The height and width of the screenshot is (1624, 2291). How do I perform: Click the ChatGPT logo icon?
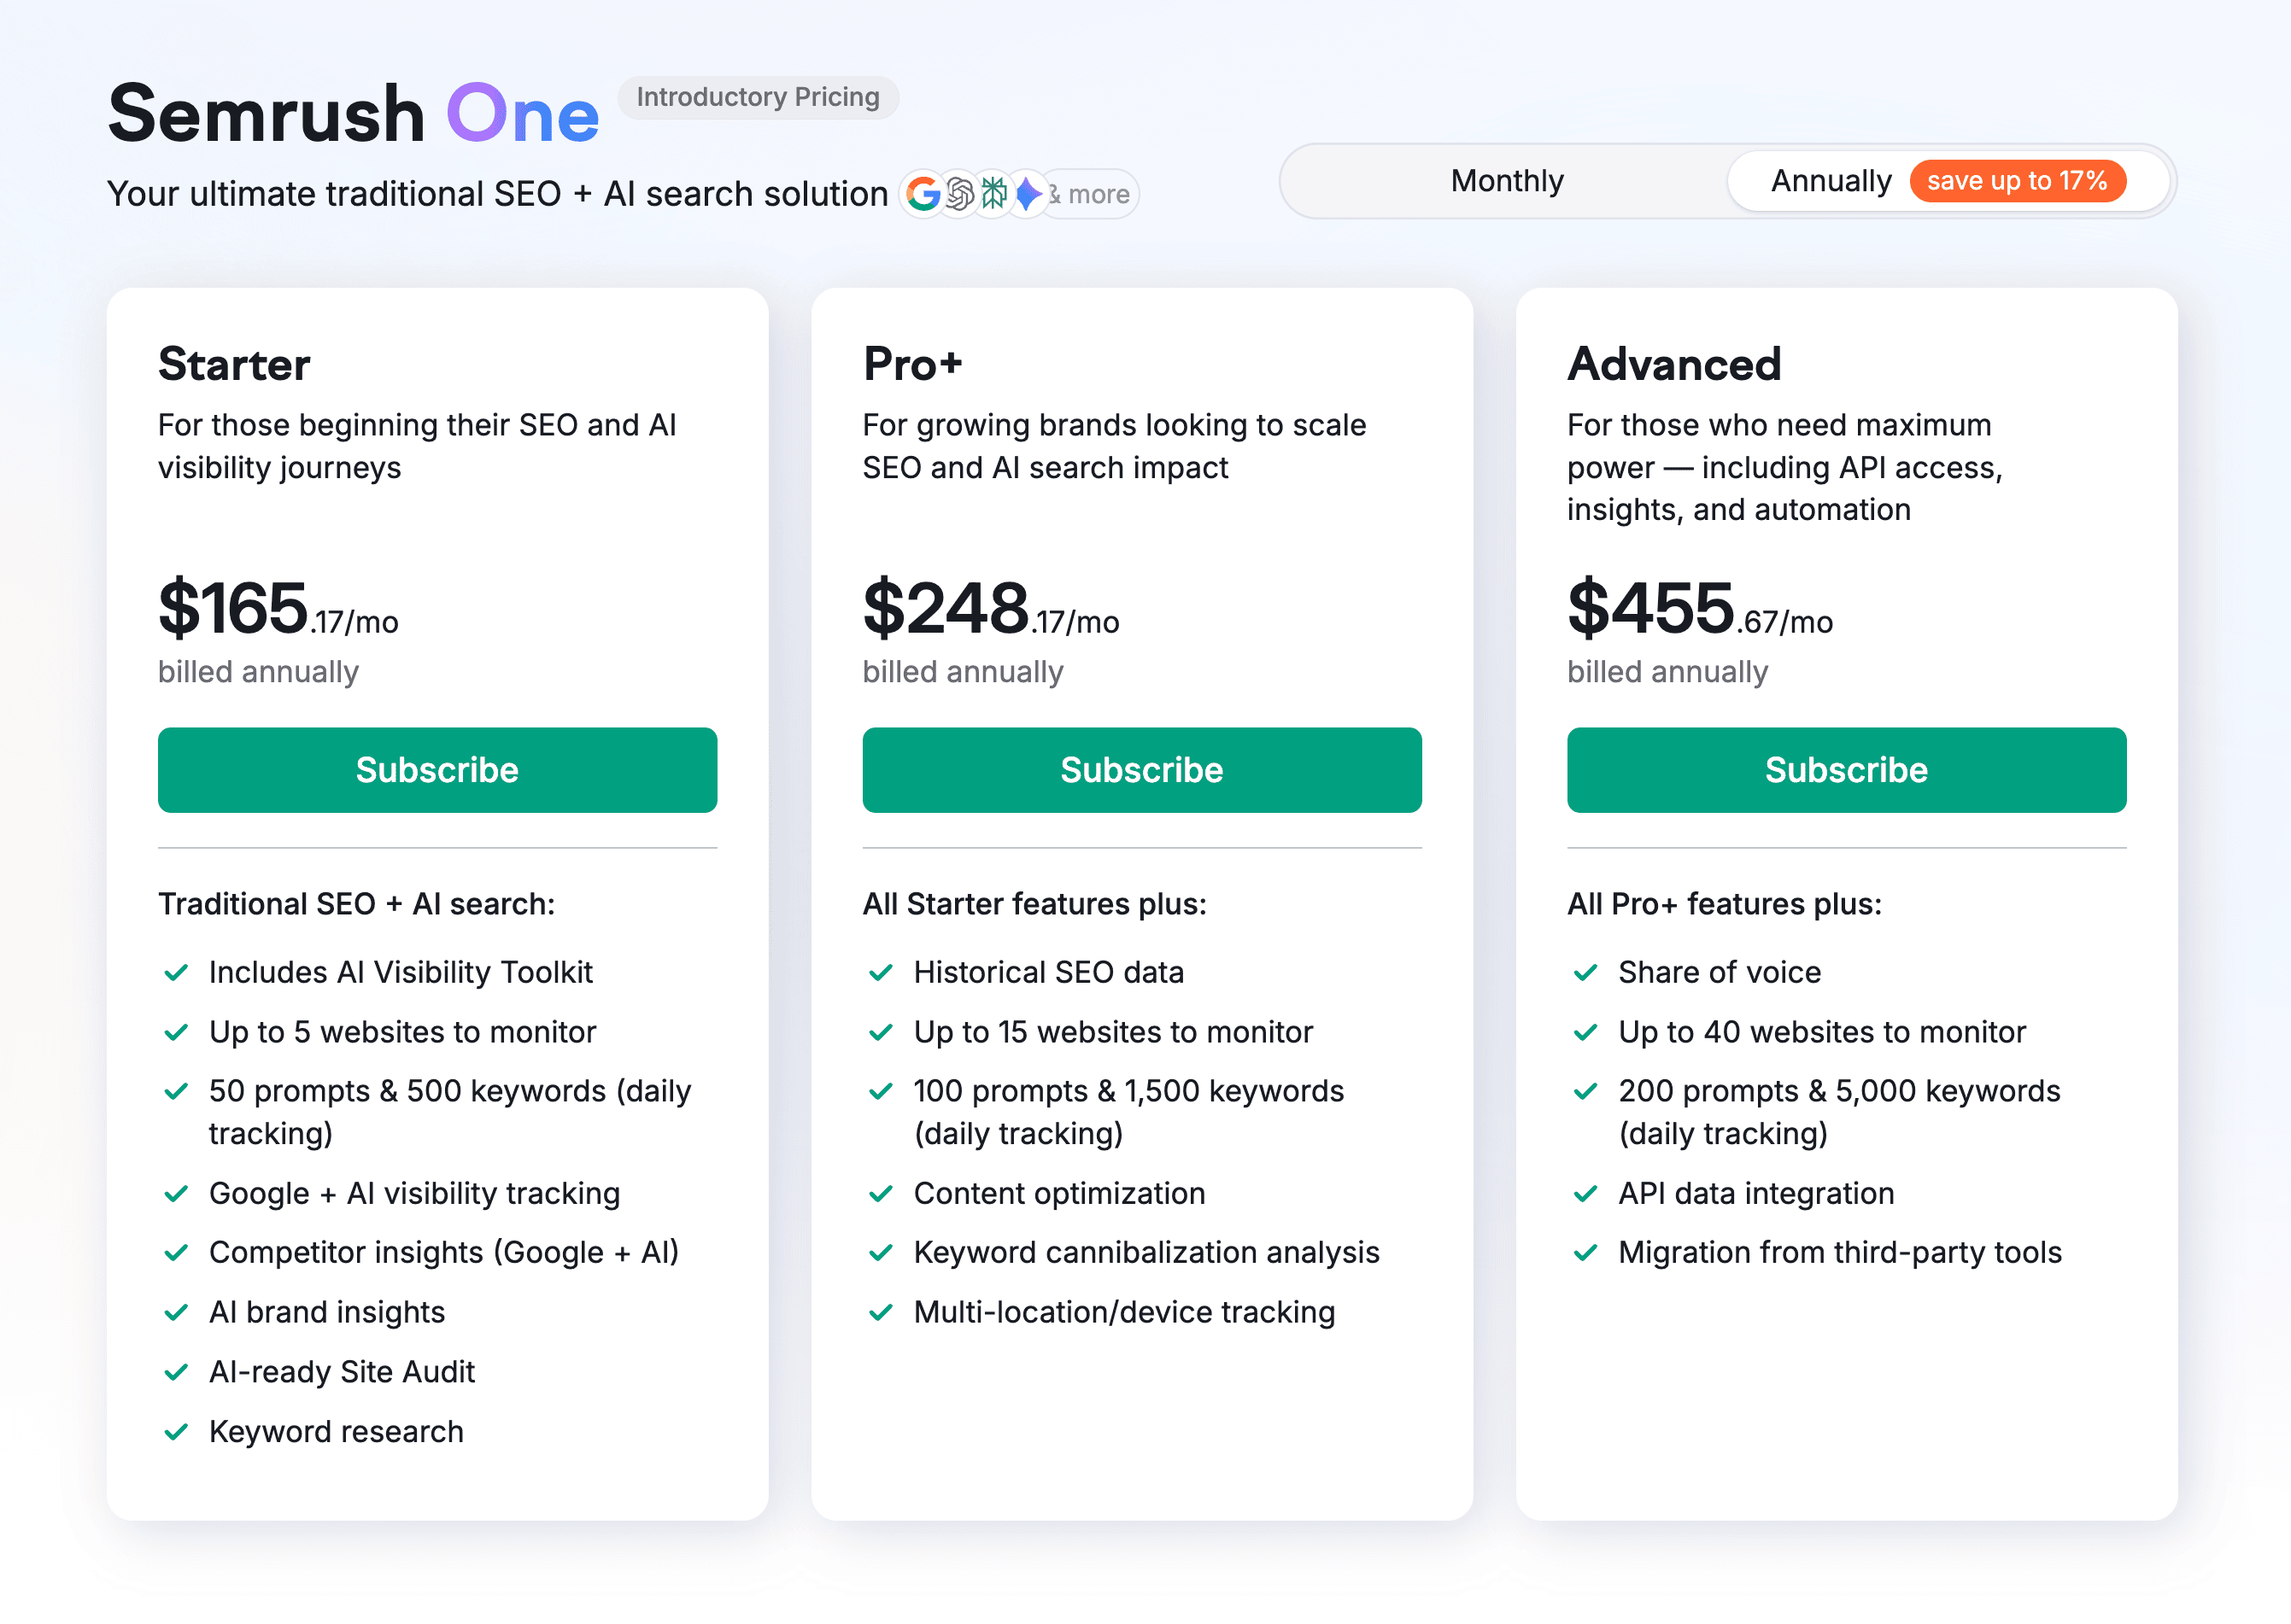(958, 194)
